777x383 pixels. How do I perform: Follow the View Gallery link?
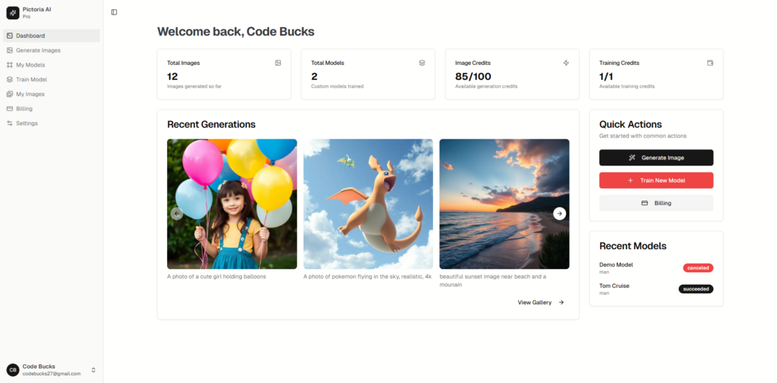pos(540,303)
